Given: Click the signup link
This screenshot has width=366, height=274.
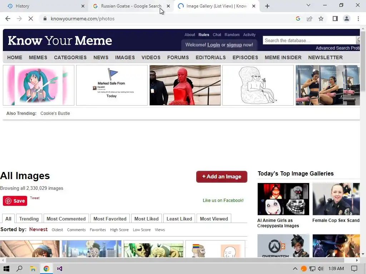Looking at the screenshot, I should [x=234, y=45].
